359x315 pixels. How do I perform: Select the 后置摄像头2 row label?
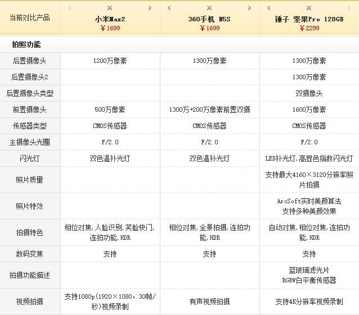30,77
